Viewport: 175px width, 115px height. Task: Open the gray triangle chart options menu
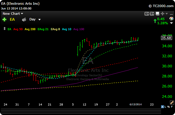167,14
